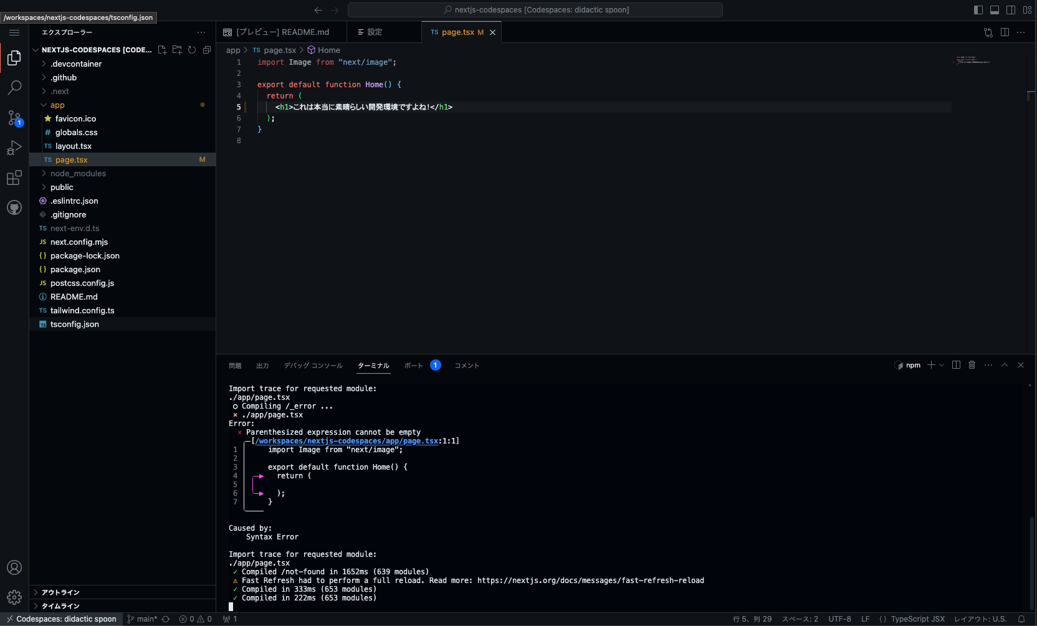Open the hamburger application menu
The height and width of the screenshot is (626, 1037).
(x=14, y=32)
